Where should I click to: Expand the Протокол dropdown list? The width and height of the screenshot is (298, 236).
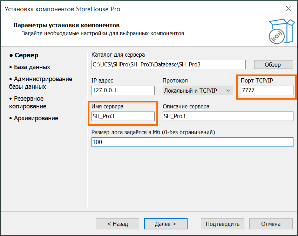pos(198,91)
